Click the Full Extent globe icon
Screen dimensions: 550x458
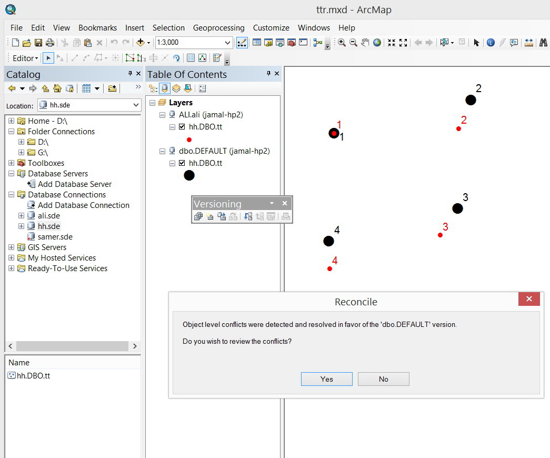(377, 43)
